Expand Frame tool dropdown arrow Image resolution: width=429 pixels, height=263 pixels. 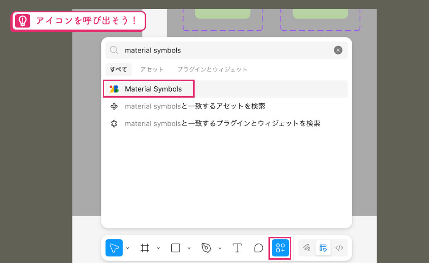pos(159,248)
